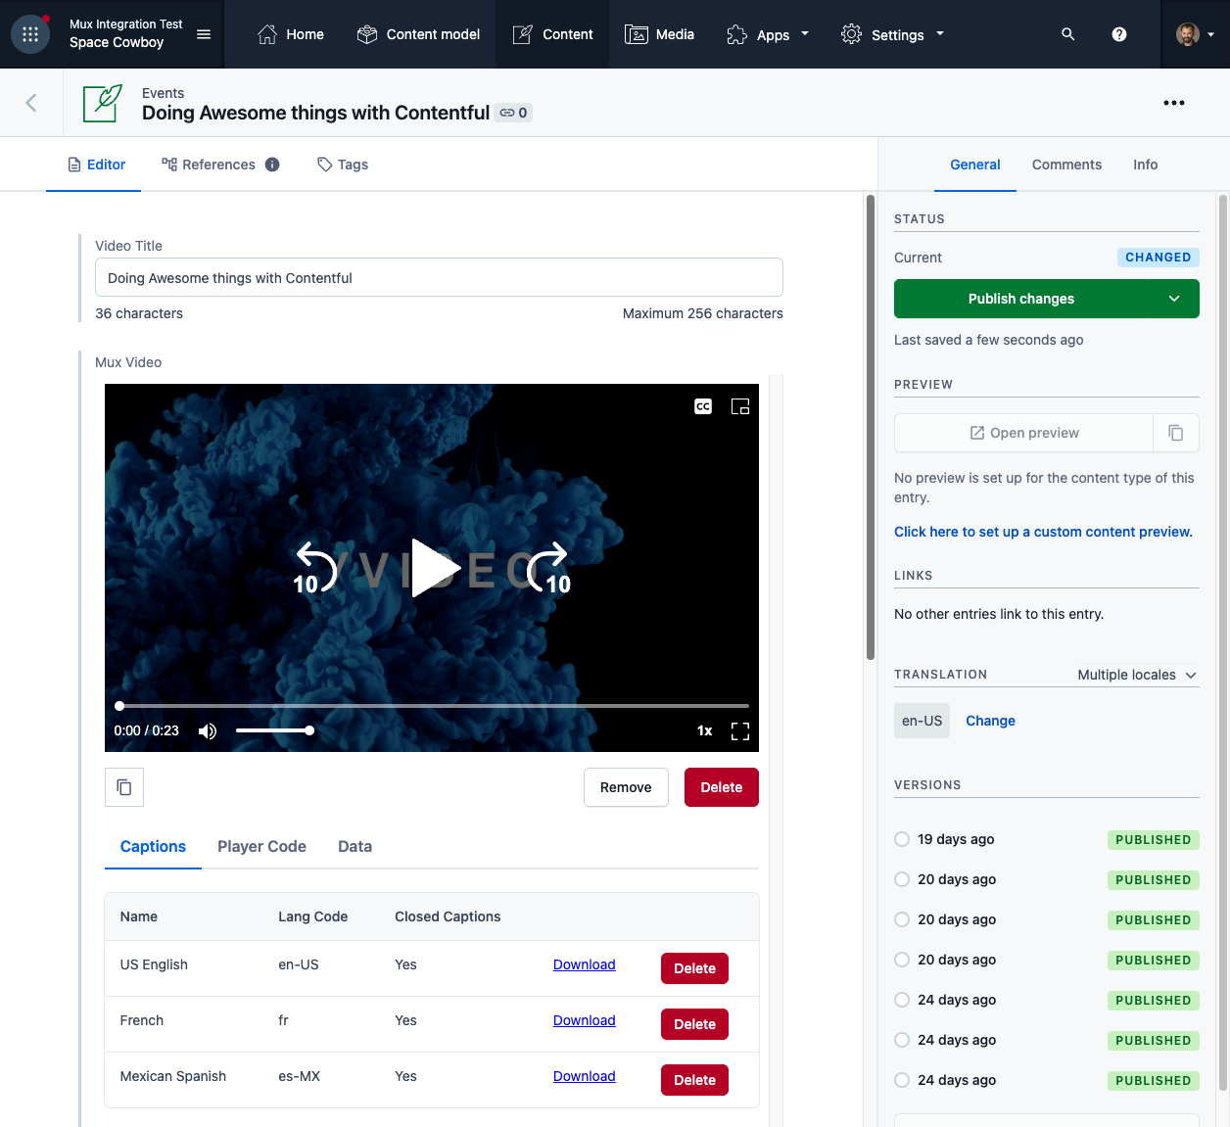Expand the Publish changes dropdown arrow
1230x1127 pixels.
pos(1174,299)
